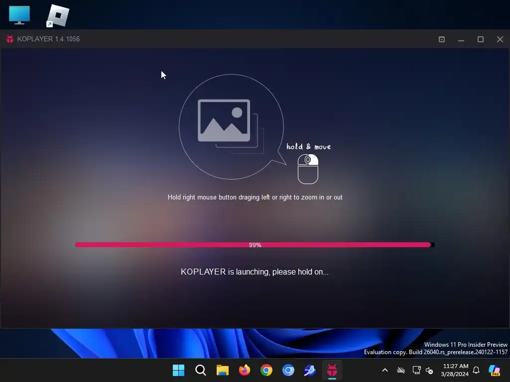Maximize the KOPLAYER window
Screen dimensions: 510x382
point(481,39)
